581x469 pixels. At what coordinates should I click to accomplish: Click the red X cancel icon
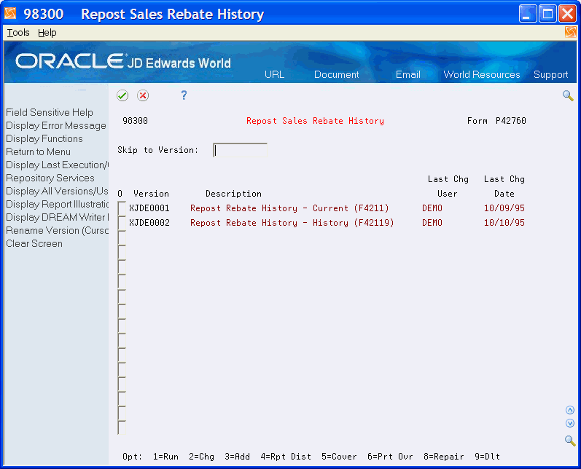point(143,95)
